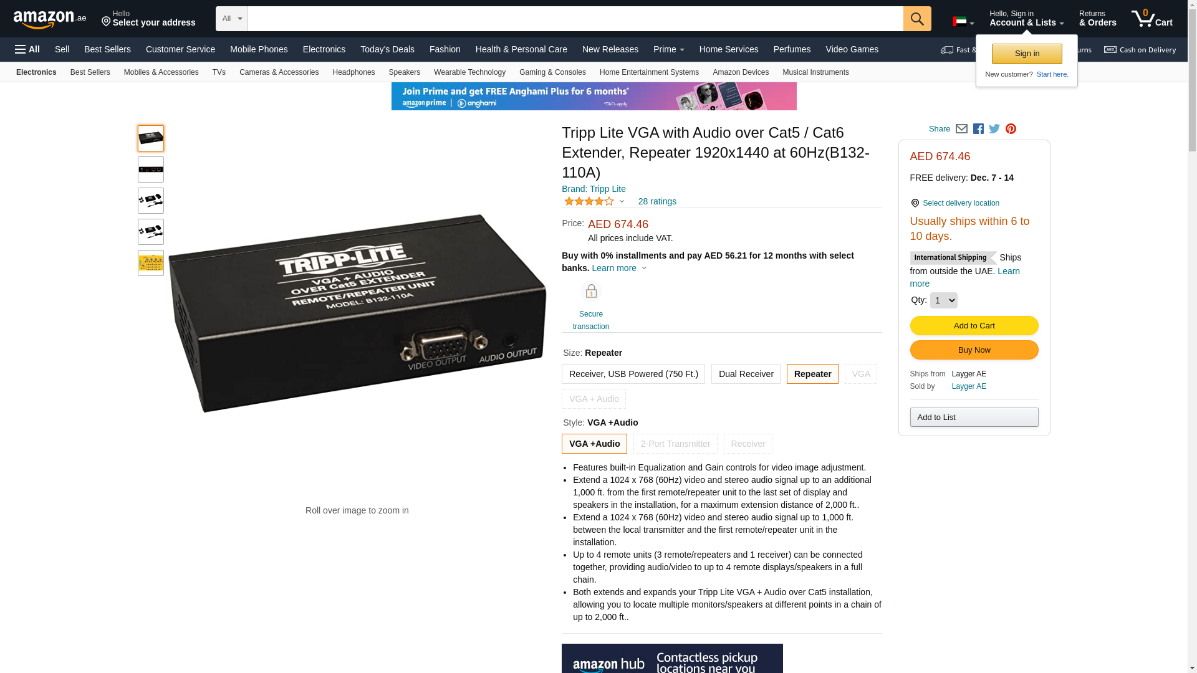Click the Amazon.ae logo
This screenshot has height=673, width=1197.
point(50,19)
